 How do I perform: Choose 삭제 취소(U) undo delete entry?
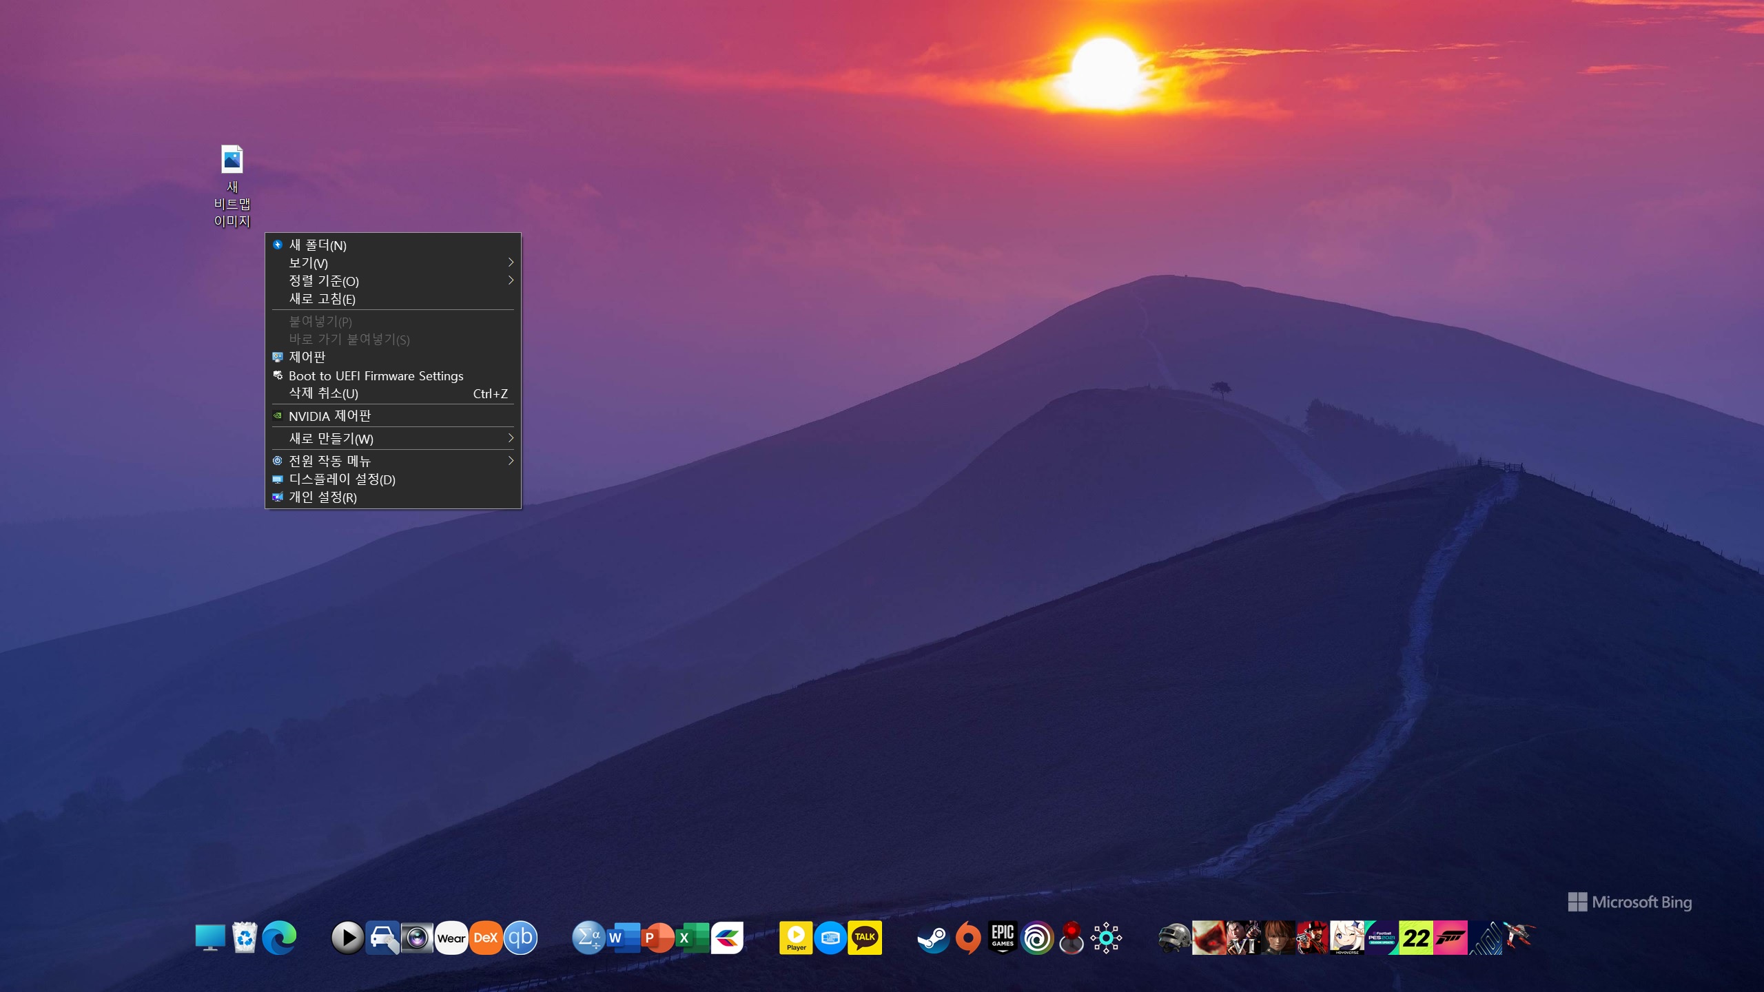(x=393, y=393)
